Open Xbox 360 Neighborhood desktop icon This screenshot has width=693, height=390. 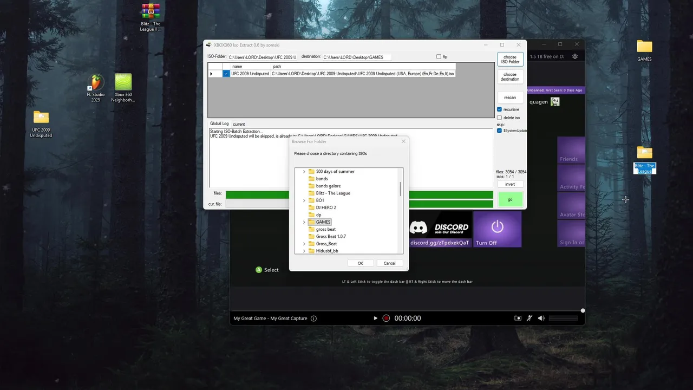pyautogui.click(x=123, y=88)
